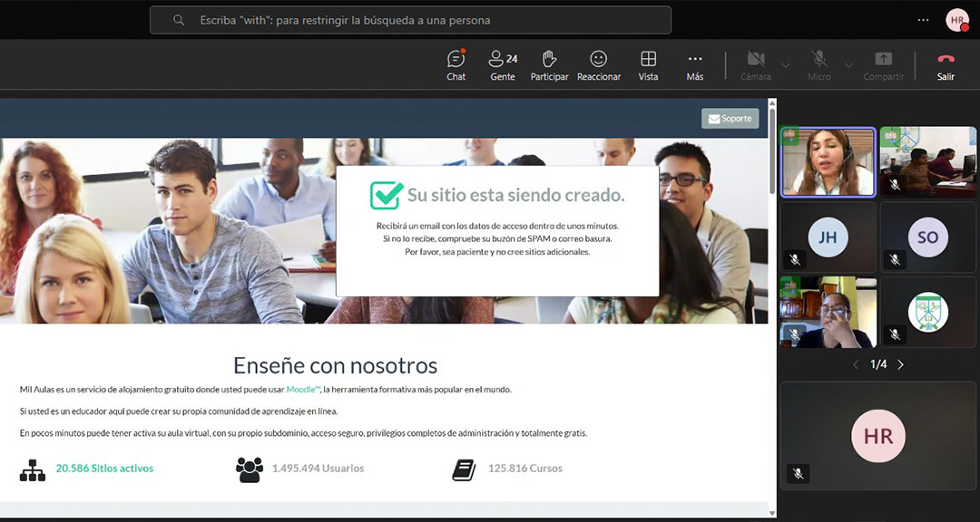
Task: Open the Moodle link
Action: coord(300,389)
